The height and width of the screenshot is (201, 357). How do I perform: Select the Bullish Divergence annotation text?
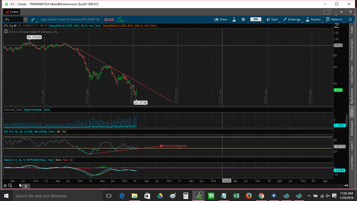174,146
